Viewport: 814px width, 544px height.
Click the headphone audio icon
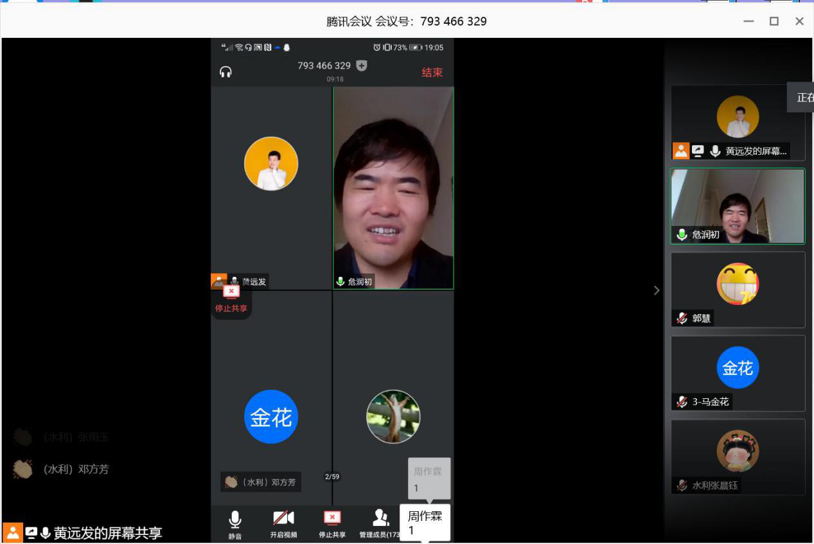226,72
